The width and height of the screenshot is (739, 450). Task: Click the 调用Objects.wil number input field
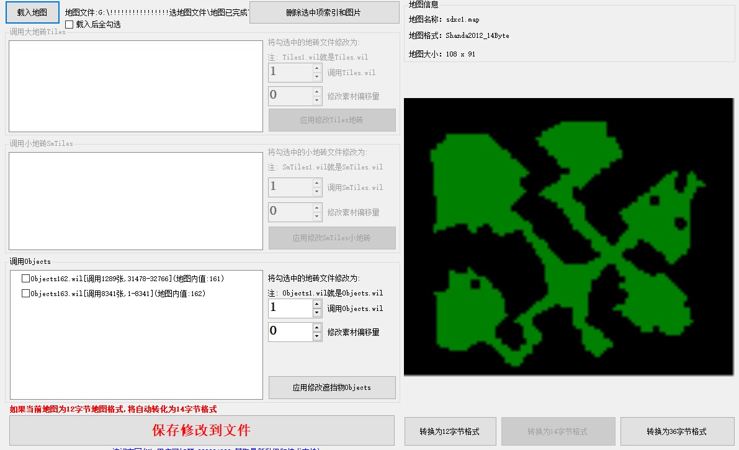290,308
